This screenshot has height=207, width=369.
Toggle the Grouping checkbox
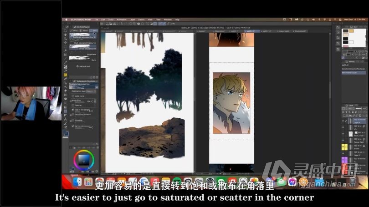coord(73,120)
